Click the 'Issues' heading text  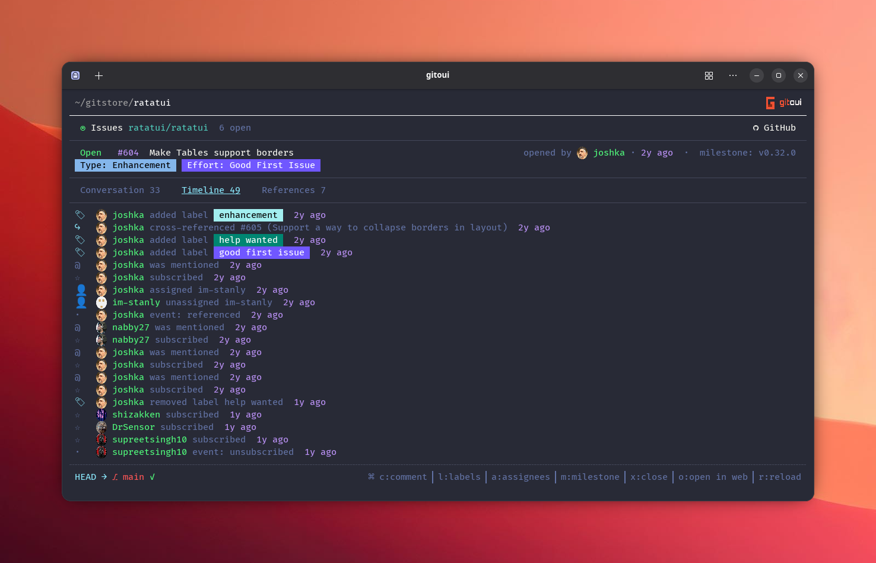(x=107, y=128)
